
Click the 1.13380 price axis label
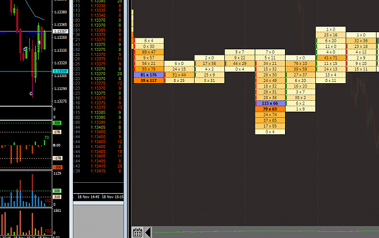coord(61,12)
